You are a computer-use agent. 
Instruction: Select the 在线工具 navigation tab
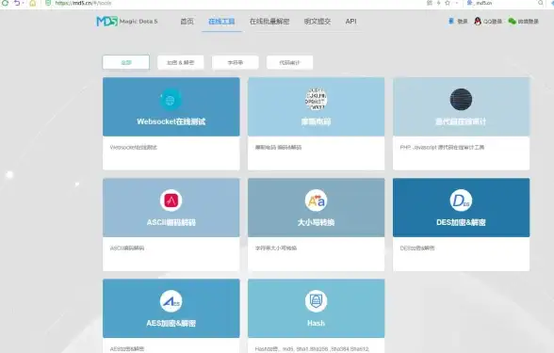pyautogui.click(x=221, y=22)
